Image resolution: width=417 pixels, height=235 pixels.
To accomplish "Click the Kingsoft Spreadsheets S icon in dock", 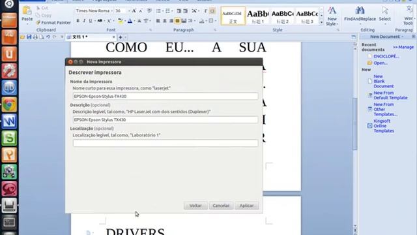I will pos(9,138).
